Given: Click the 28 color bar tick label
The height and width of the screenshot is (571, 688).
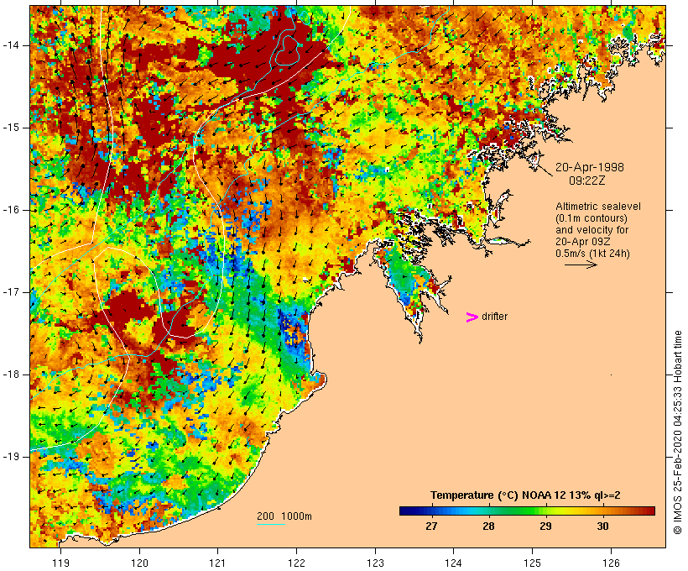Looking at the screenshot, I should (488, 526).
